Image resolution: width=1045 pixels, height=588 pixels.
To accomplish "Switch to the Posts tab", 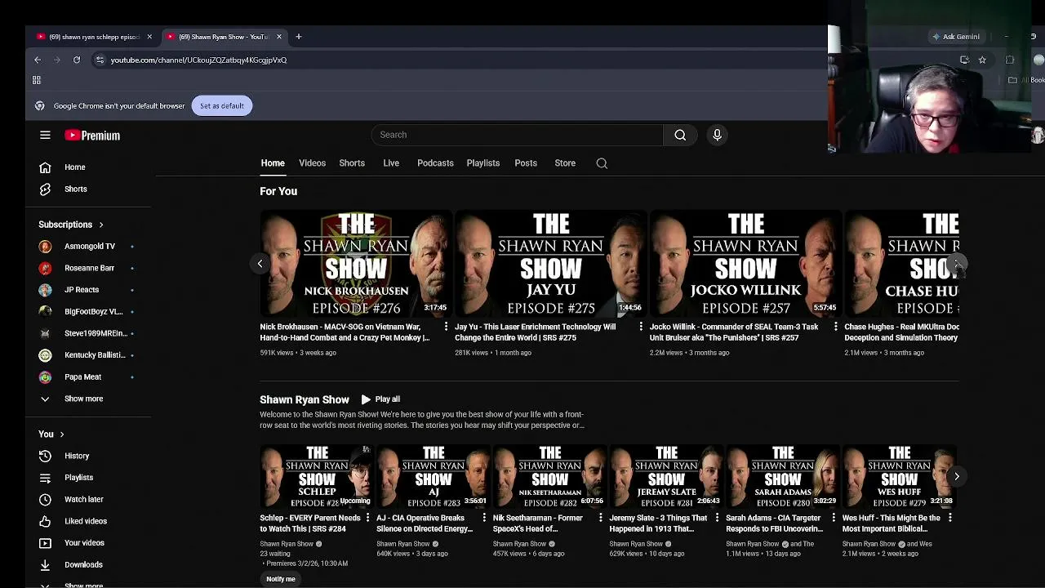I will pyautogui.click(x=526, y=163).
